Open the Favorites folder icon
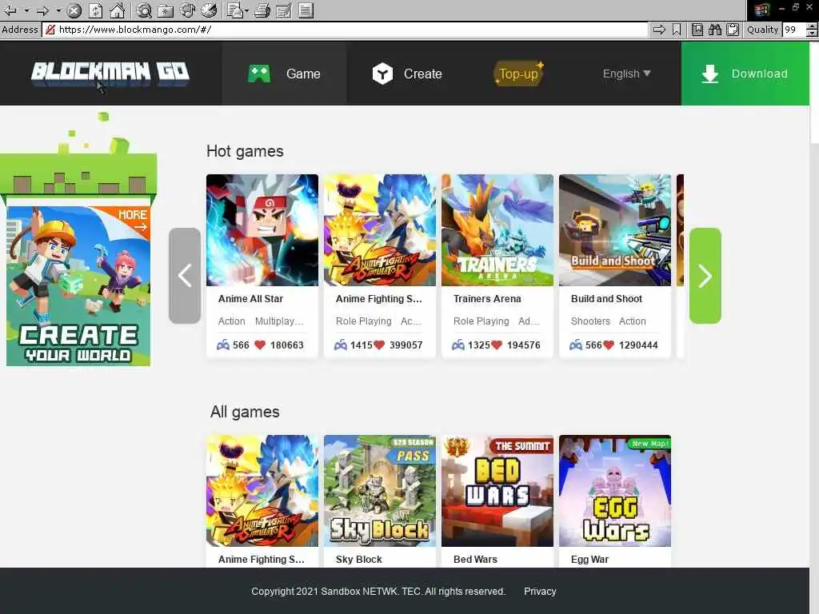Image resolution: width=819 pixels, height=614 pixels. 166,10
